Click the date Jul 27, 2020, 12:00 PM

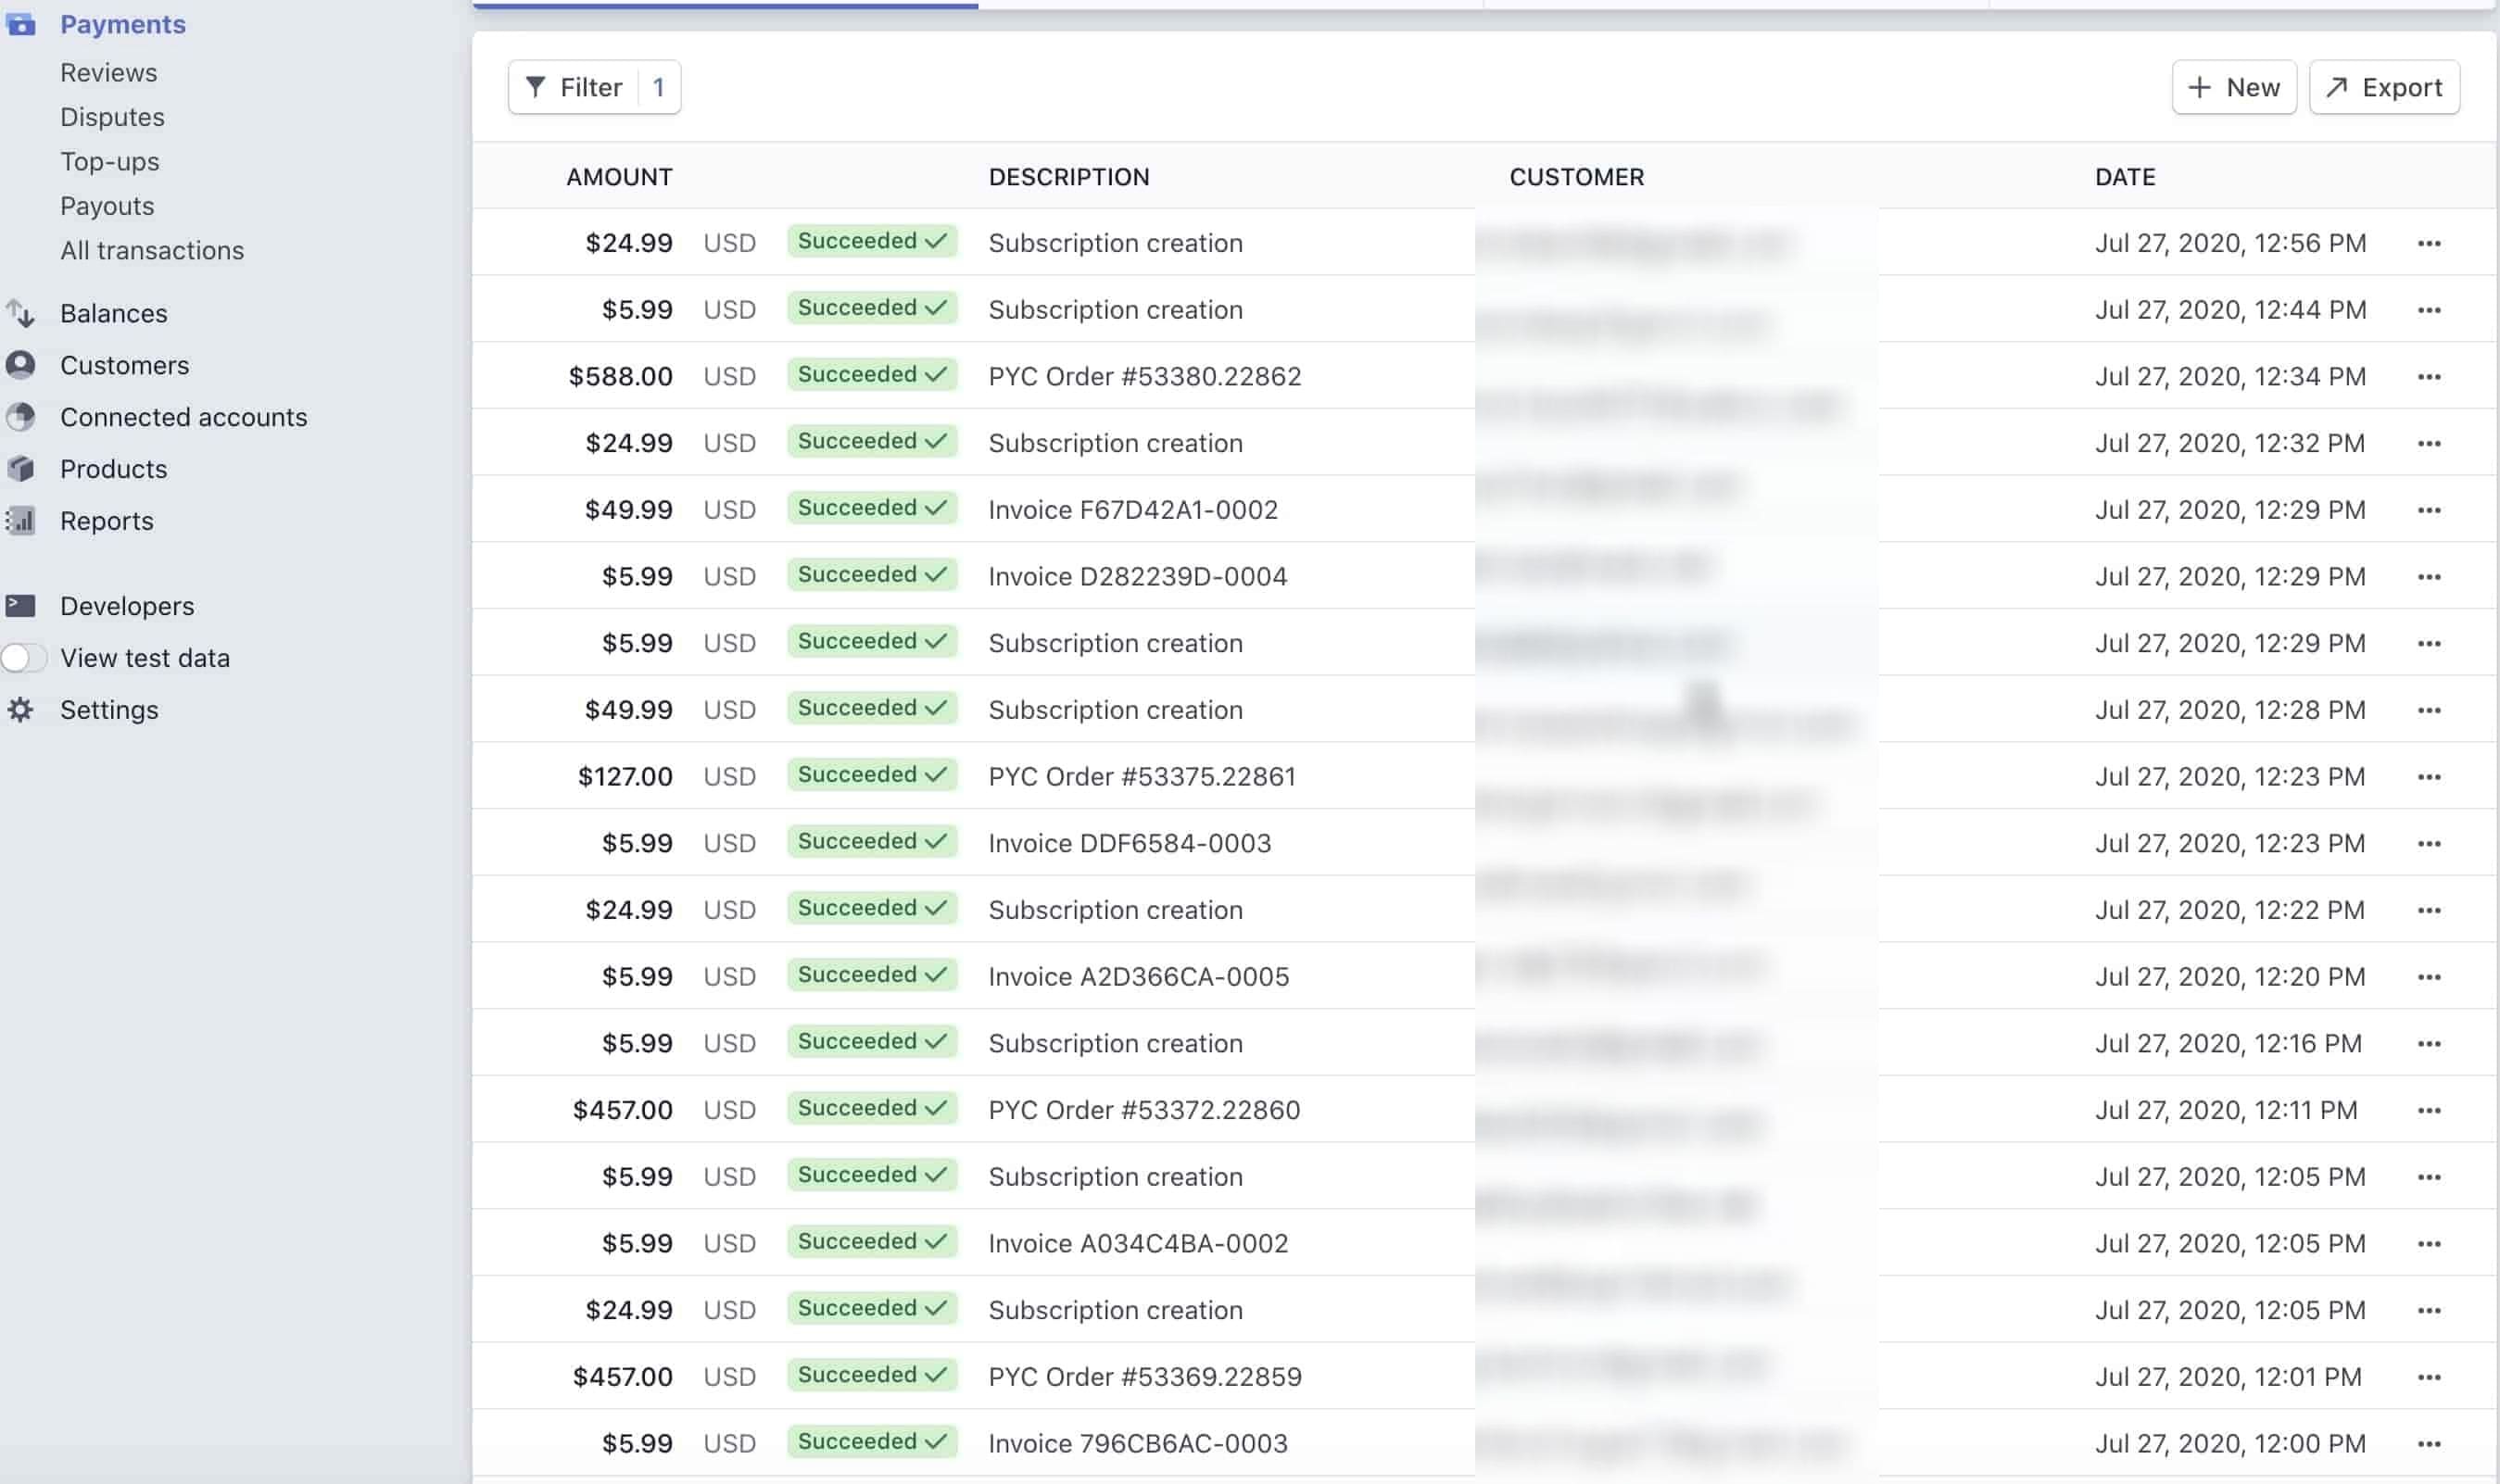point(2230,1444)
